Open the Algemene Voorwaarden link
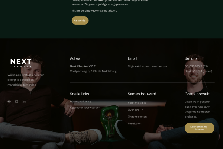Image resolution: width=223 pixels, height=149 pixels. [85, 108]
